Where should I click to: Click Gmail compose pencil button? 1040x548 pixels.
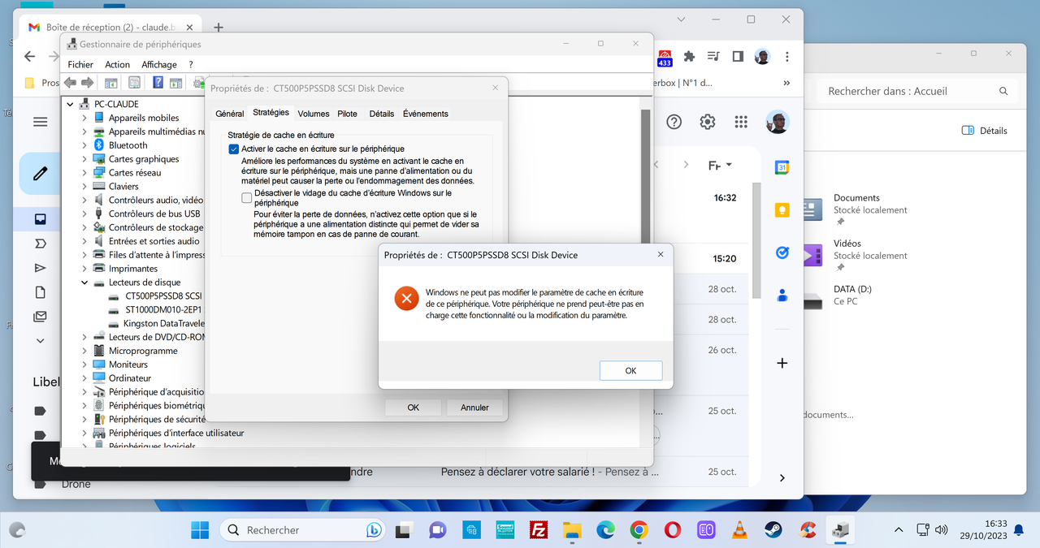40,174
